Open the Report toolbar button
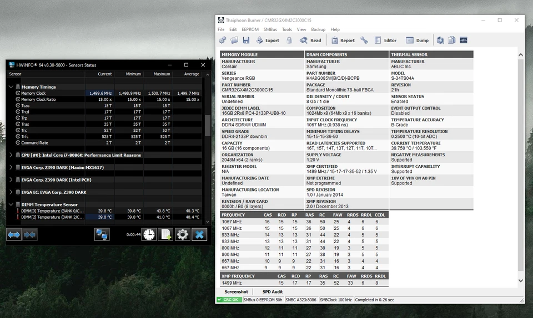This screenshot has height=318, width=533. point(343,40)
